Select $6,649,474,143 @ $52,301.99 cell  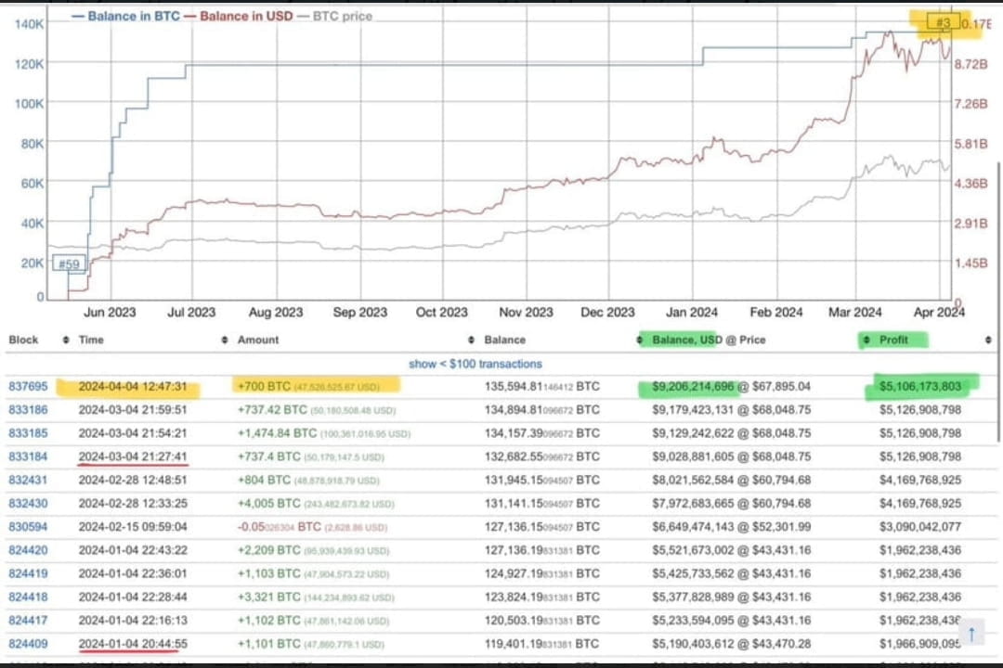click(731, 527)
